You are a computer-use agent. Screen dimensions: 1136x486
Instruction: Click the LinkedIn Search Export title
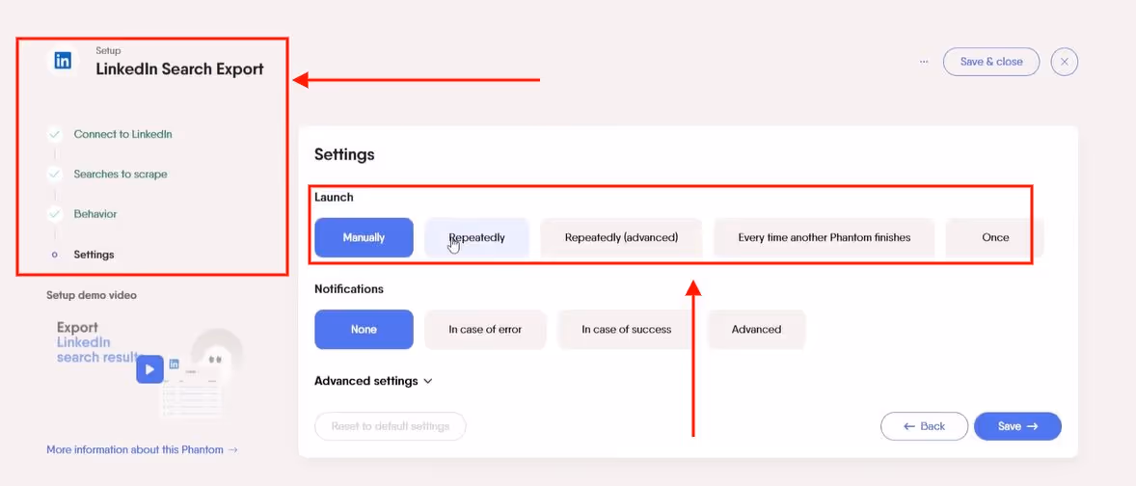point(179,69)
